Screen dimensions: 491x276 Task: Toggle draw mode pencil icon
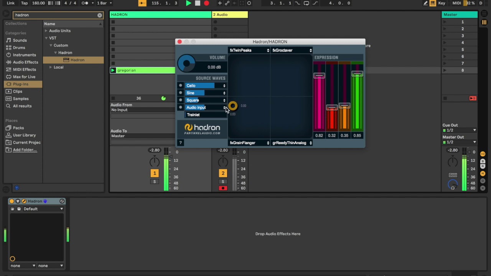tap(425, 3)
